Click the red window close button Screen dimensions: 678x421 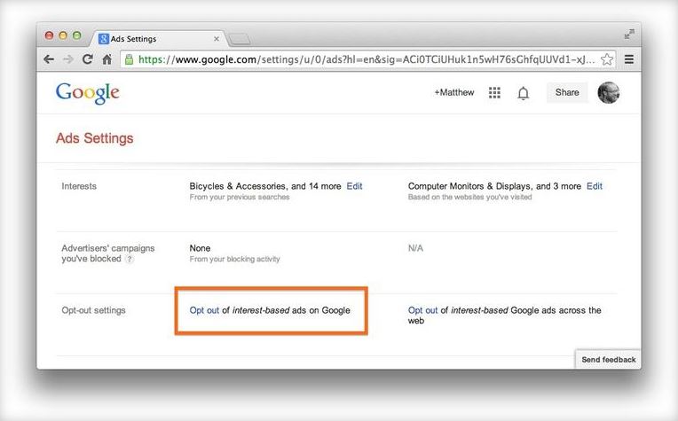pyautogui.click(x=50, y=35)
